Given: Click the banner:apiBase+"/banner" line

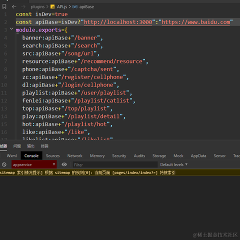Looking at the screenshot, I should coord(62,38).
